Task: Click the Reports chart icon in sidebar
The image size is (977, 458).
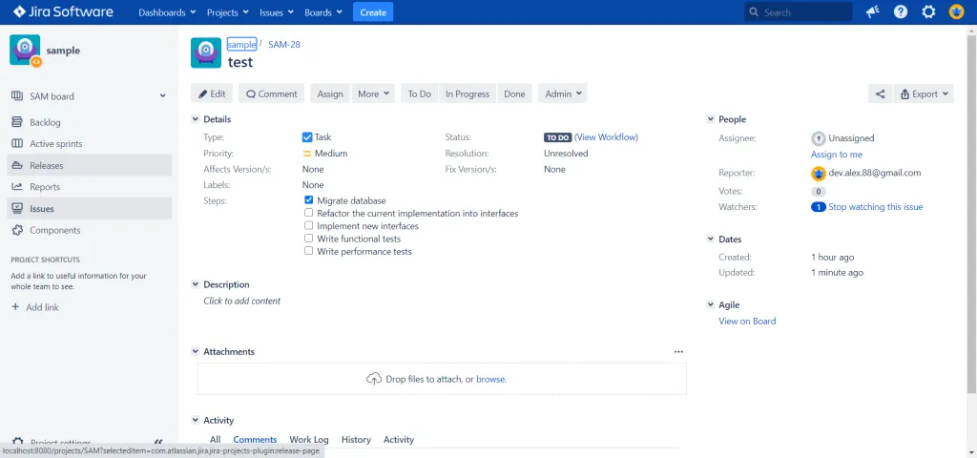Action: pos(17,187)
